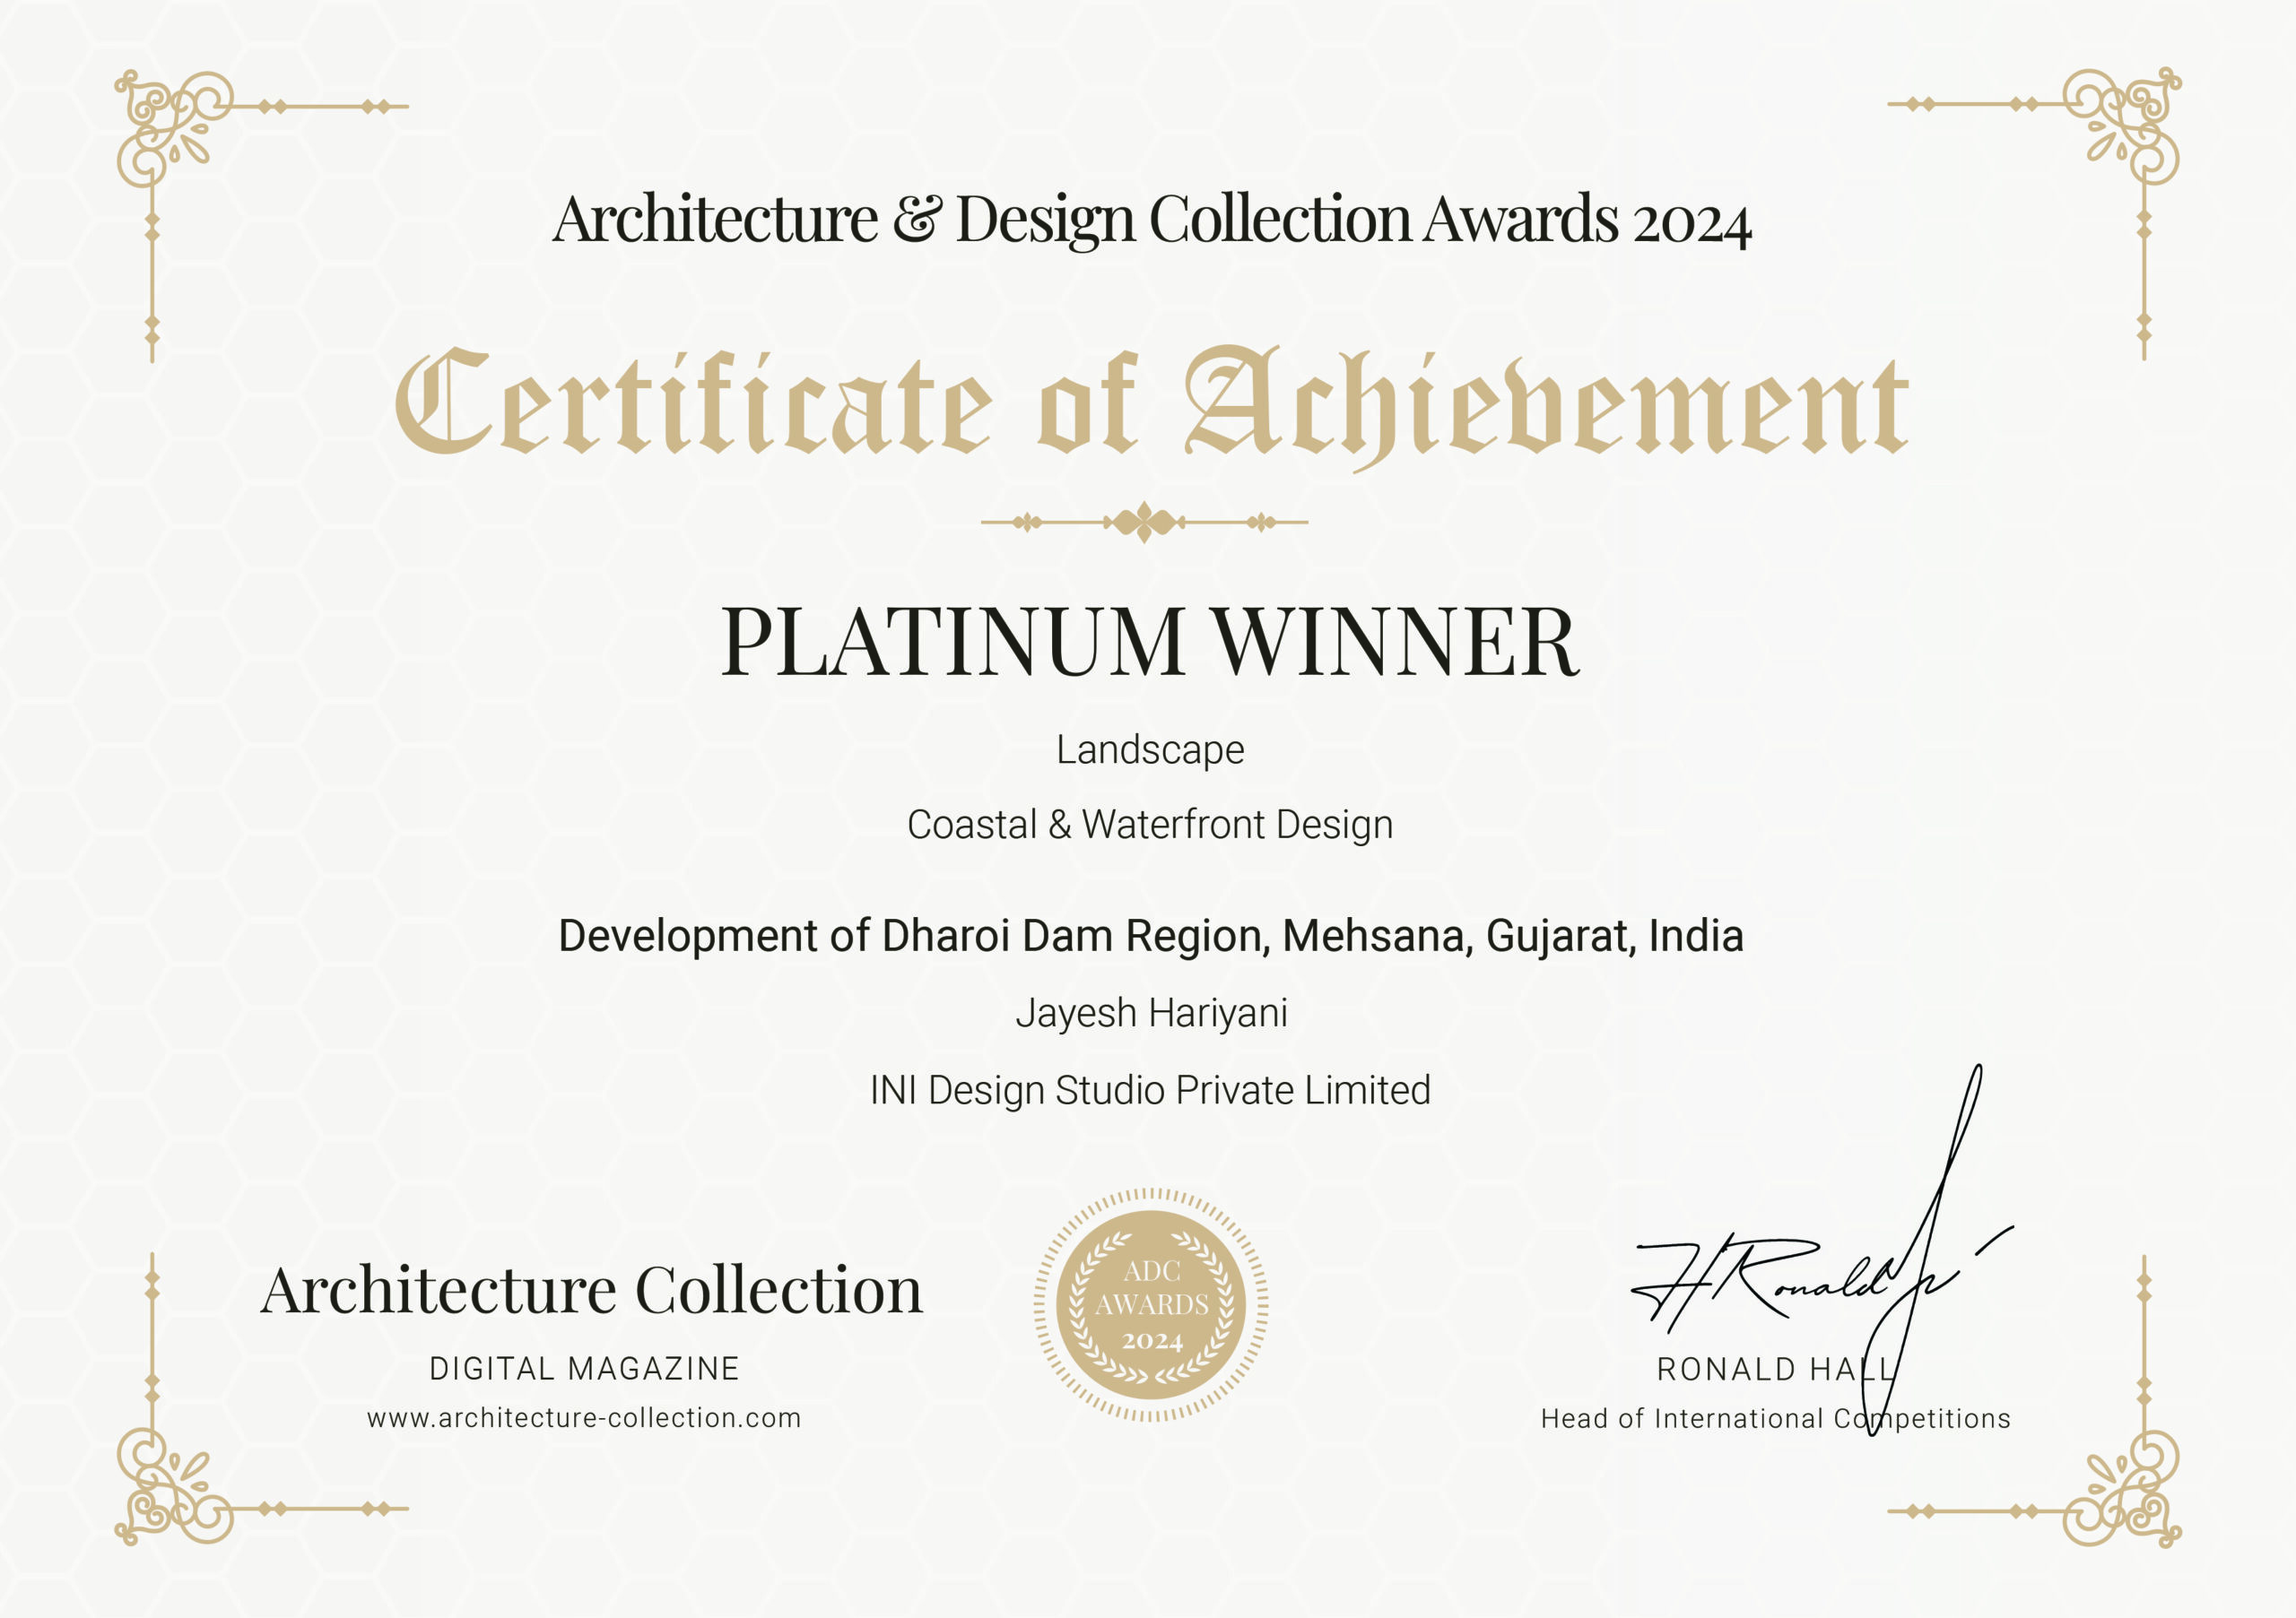This screenshot has width=2296, height=1618.
Task: Click the top-right ornamental corner flourish
Action: (2125, 125)
